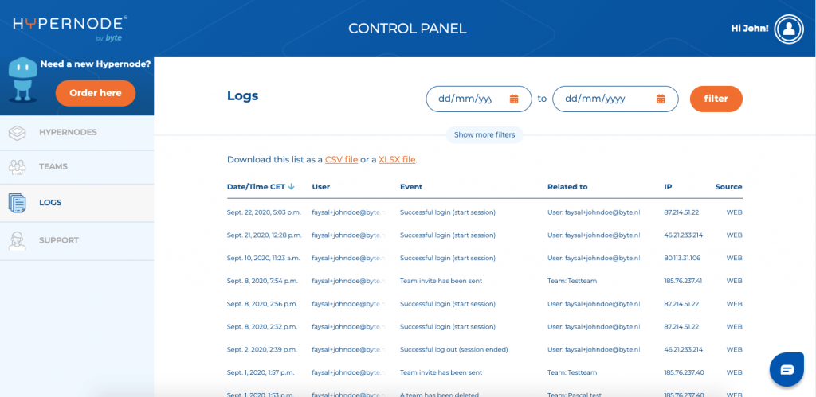The height and width of the screenshot is (397, 816).
Task: Expand the Show more filters option
Action: (484, 135)
